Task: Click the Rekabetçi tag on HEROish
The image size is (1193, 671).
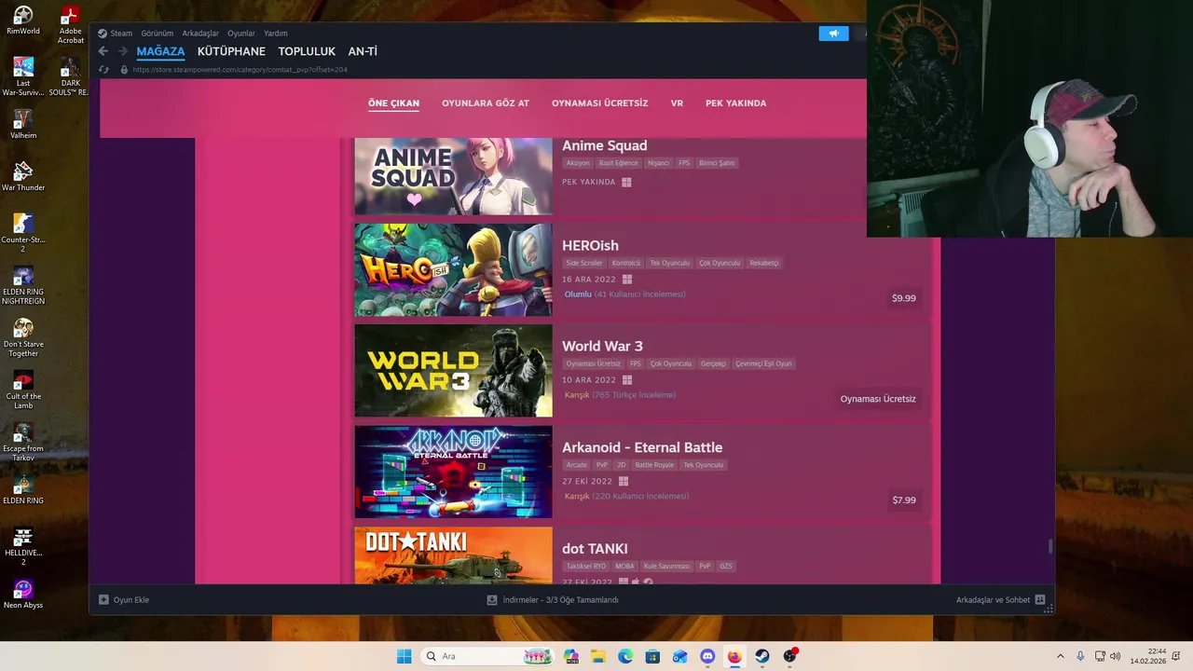Action: [763, 263]
